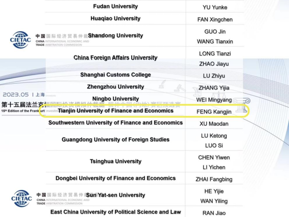Click the '2023.05' date text
289x217 pixels.
click(16, 95)
